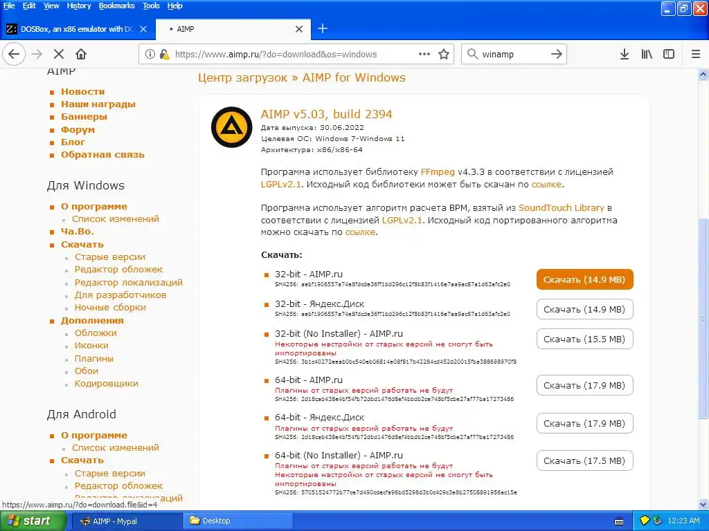
Task: Open the home page via house icon
Action: [81, 54]
